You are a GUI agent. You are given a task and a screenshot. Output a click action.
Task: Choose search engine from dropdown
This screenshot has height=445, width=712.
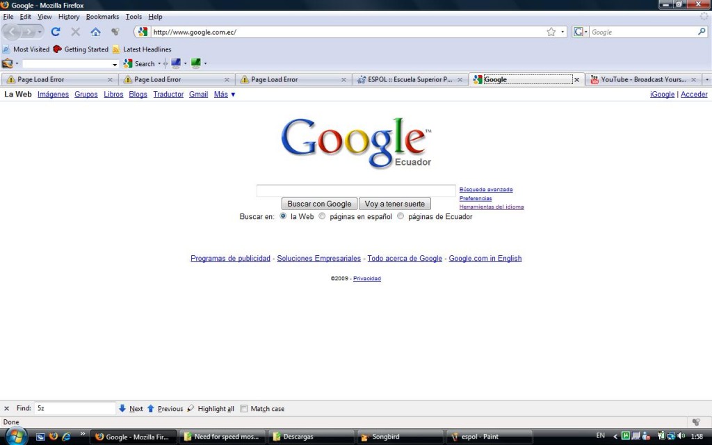click(581, 32)
